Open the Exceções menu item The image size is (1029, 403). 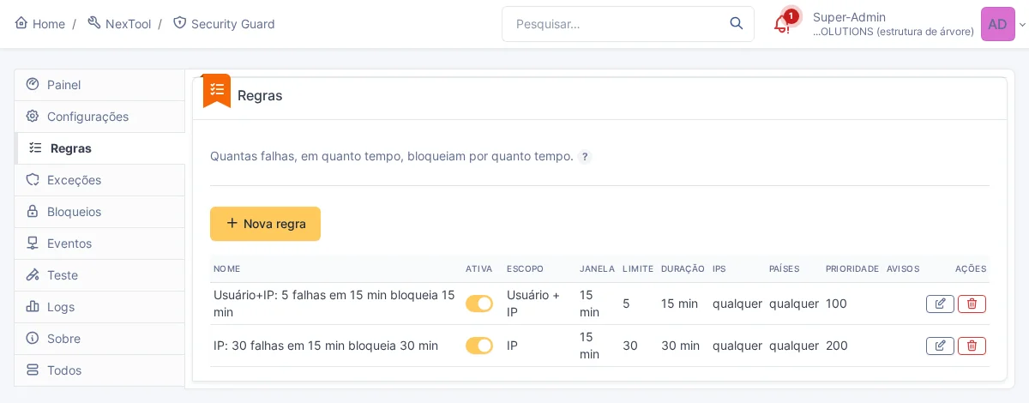click(99, 180)
